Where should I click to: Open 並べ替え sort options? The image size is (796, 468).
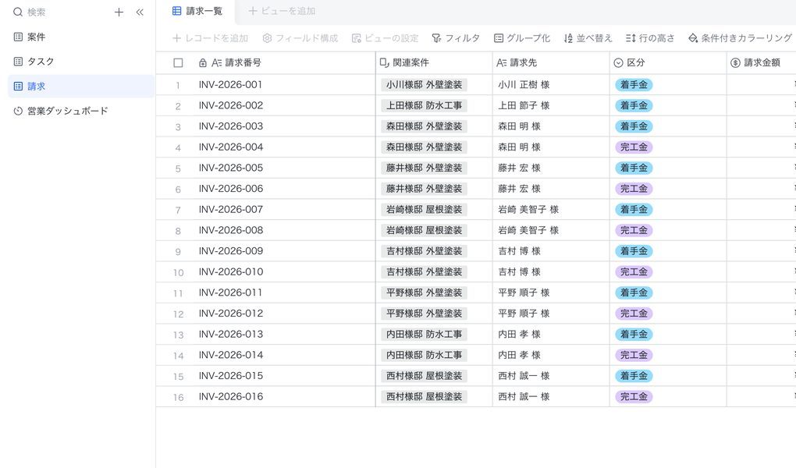click(588, 38)
